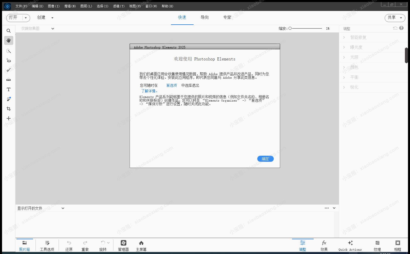Expand the 智能修复 adjustment section
This screenshot has width=410, height=254.
click(358, 37)
